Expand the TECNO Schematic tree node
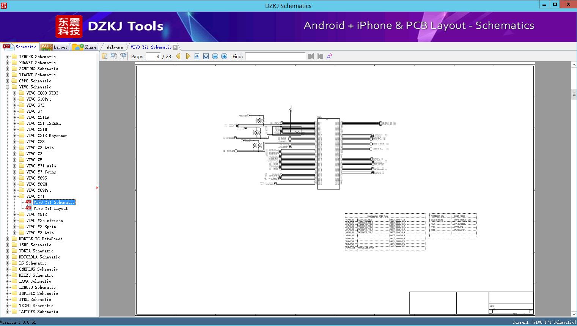 click(8, 306)
